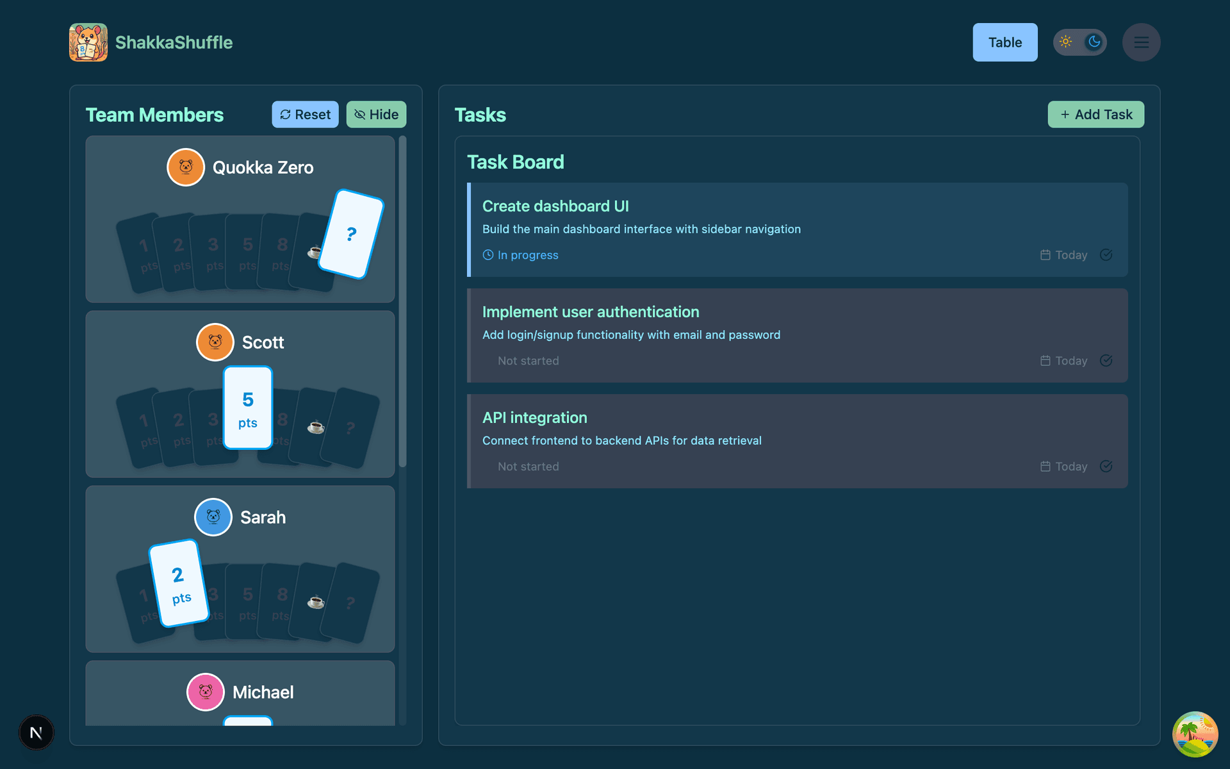
Task: Click the calendar icon on Create dashboard UI task
Action: tap(1045, 254)
